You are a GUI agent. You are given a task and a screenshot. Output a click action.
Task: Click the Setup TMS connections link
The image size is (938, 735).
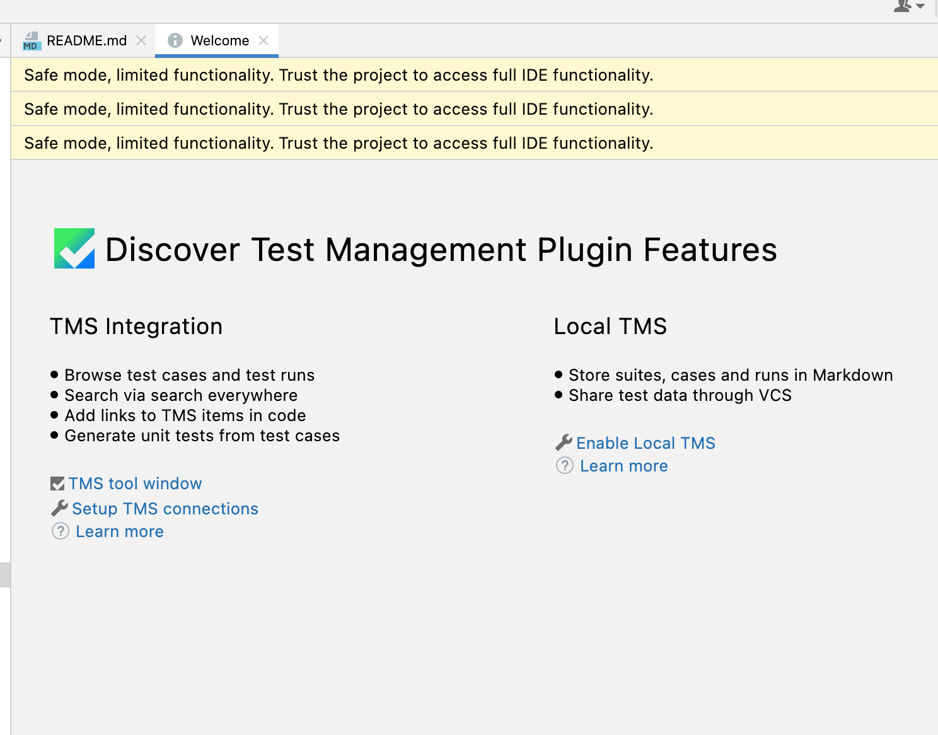[165, 509]
